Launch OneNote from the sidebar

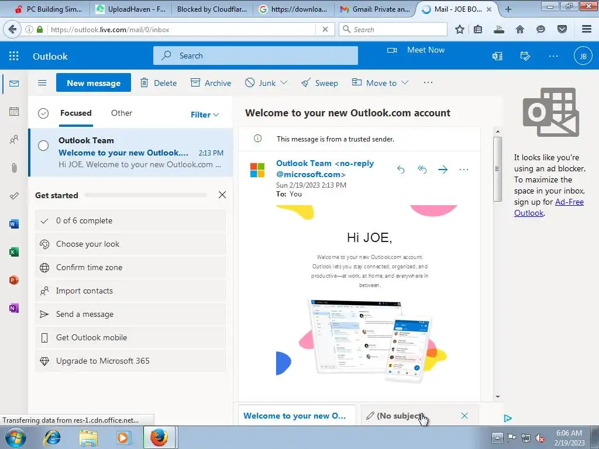[14, 308]
